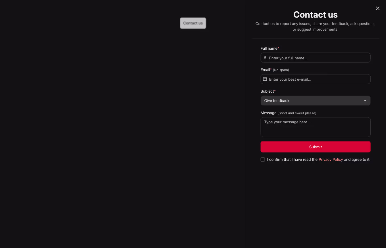Click the "(Short and sweet please)" hint text
The height and width of the screenshot is (248, 386).
(297, 113)
